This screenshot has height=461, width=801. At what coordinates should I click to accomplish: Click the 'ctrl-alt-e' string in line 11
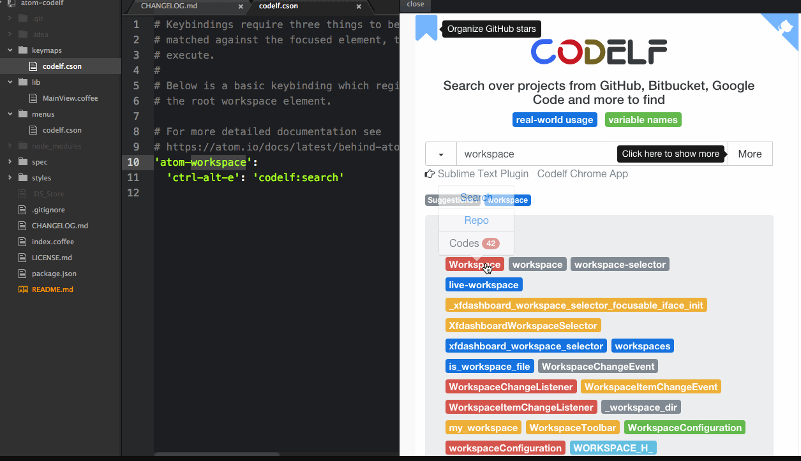[x=204, y=177]
